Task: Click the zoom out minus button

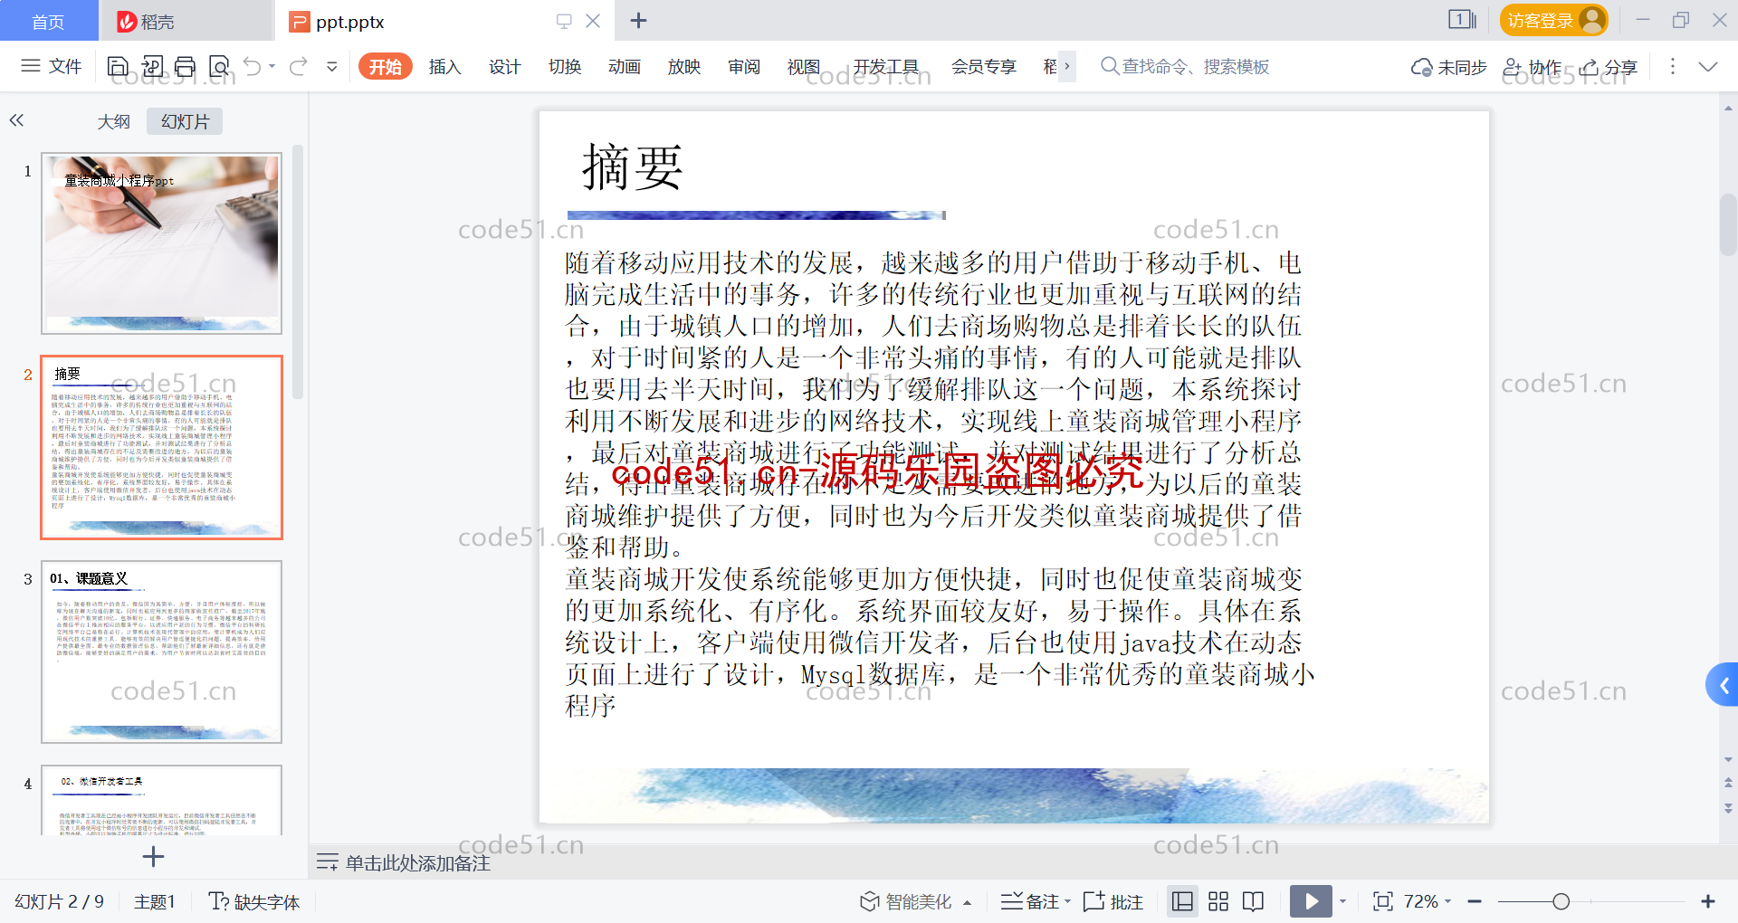Action: (x=1475, y=901)
